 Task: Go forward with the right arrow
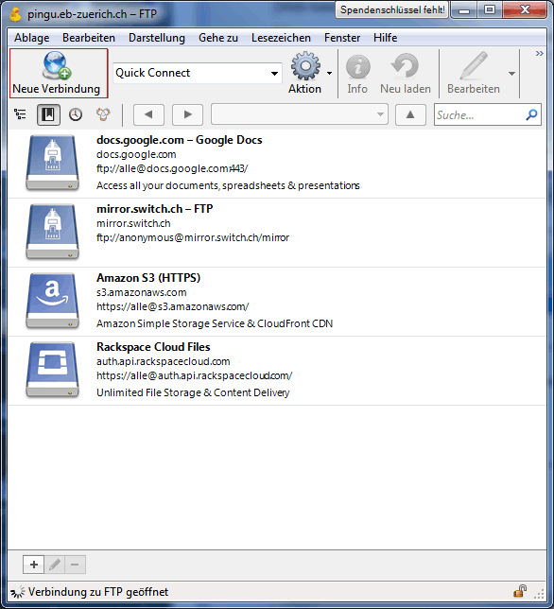click(x=187, y=114)
